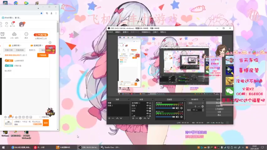Image resolution: width=267 pixels, height=150 pixels.
Task: Open OBS 场景集合 menu
Action: click(146, 32)
